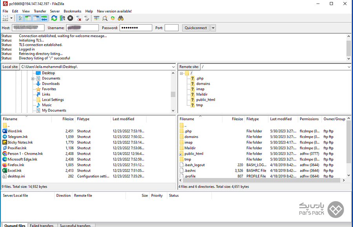Select public_html in remote tree
The width and height of the screenshot is (353, 227).
tap(206, 100)
